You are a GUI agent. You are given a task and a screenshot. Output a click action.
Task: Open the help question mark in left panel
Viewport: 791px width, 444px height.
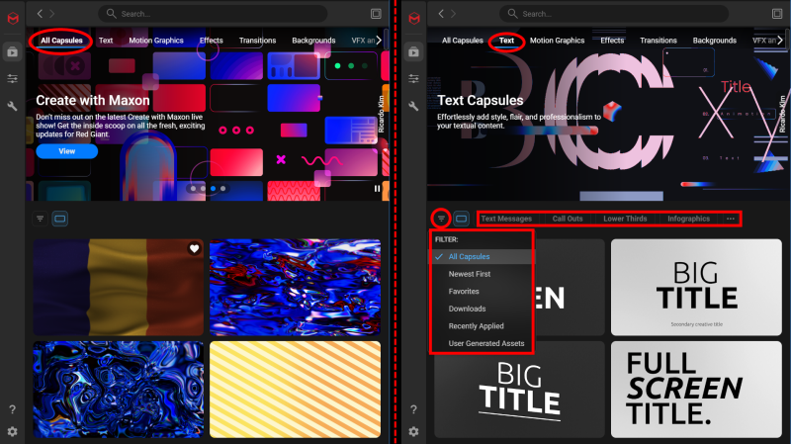(12, 409)
